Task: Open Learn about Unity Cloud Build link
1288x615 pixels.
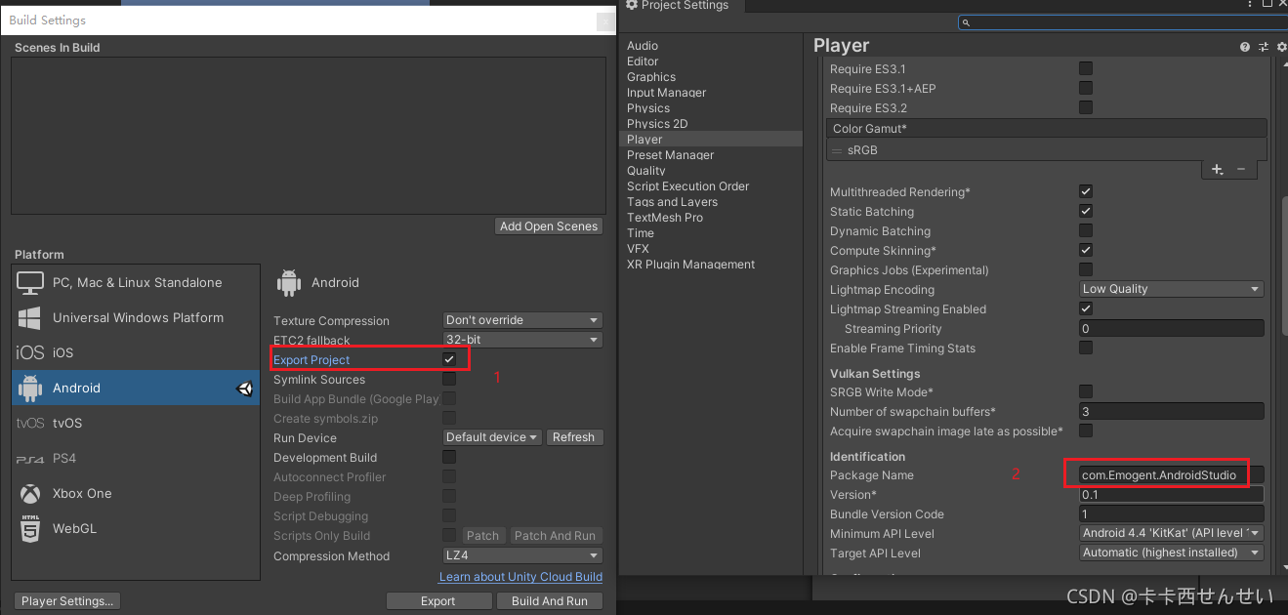Action: [x=520, y=577]
